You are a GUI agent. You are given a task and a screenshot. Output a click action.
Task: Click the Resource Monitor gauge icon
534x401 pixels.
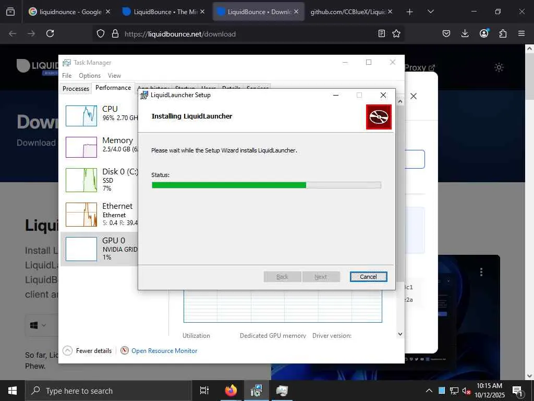pos(125,350)
